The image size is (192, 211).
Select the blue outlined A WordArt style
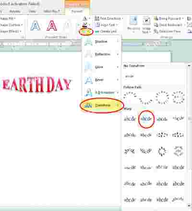[36, 25]
